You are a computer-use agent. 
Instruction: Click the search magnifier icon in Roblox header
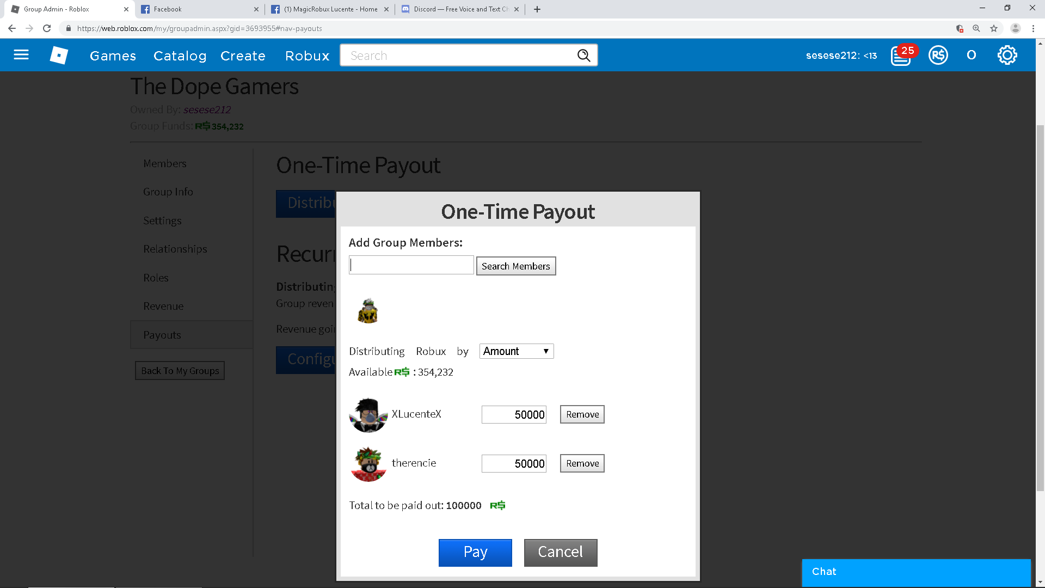pos(583,56)
